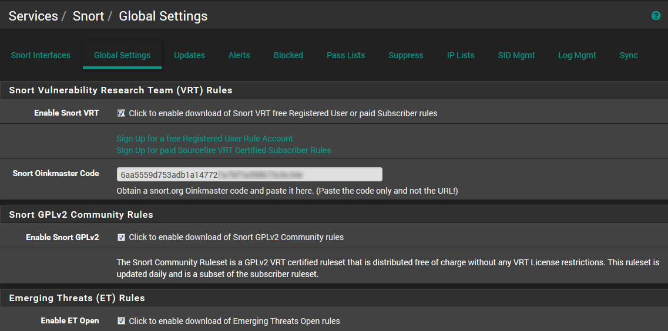Toggle the Enable Snort GPLv2 checkbox
The height and width of the screenshot is (331, 668).
[x=122, y=238]
